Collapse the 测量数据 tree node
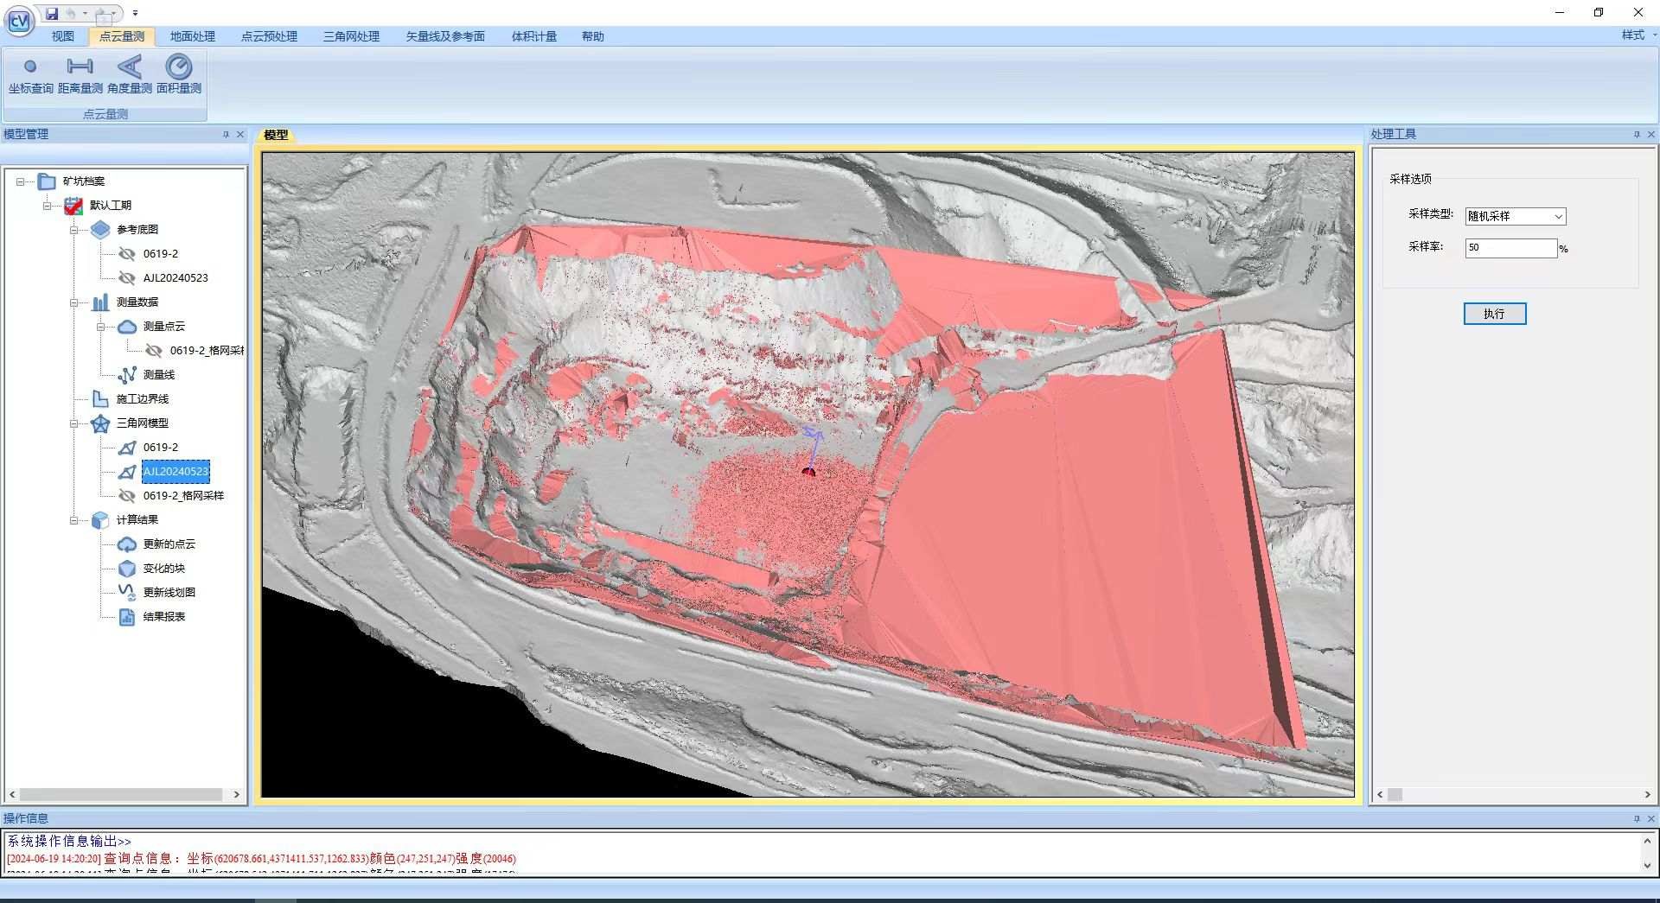This screenshot has height=903, width=1660. point(74,302)
